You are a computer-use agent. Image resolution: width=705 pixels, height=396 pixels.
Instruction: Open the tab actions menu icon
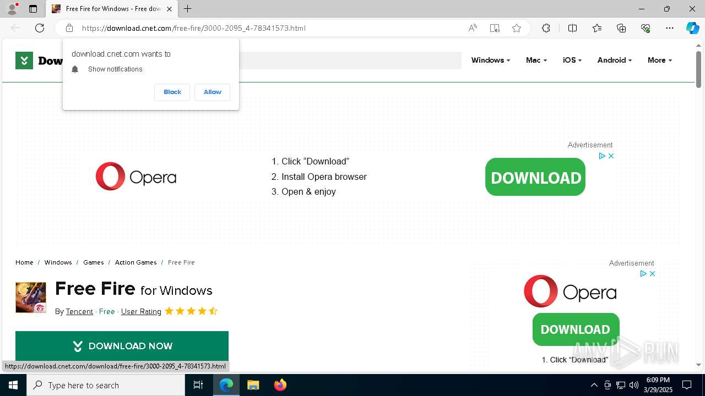click(33, 9)
